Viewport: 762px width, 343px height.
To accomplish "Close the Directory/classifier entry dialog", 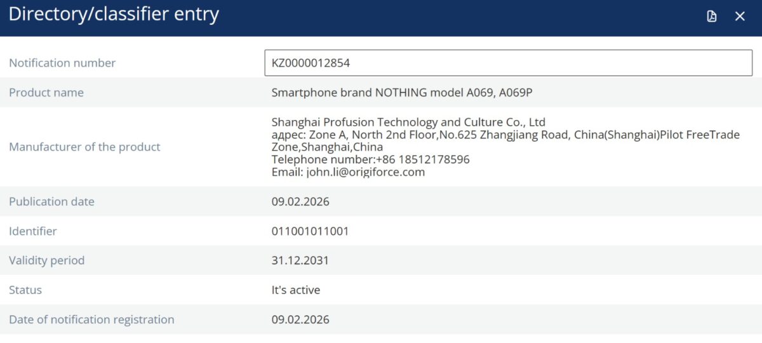I will [740, 17].
